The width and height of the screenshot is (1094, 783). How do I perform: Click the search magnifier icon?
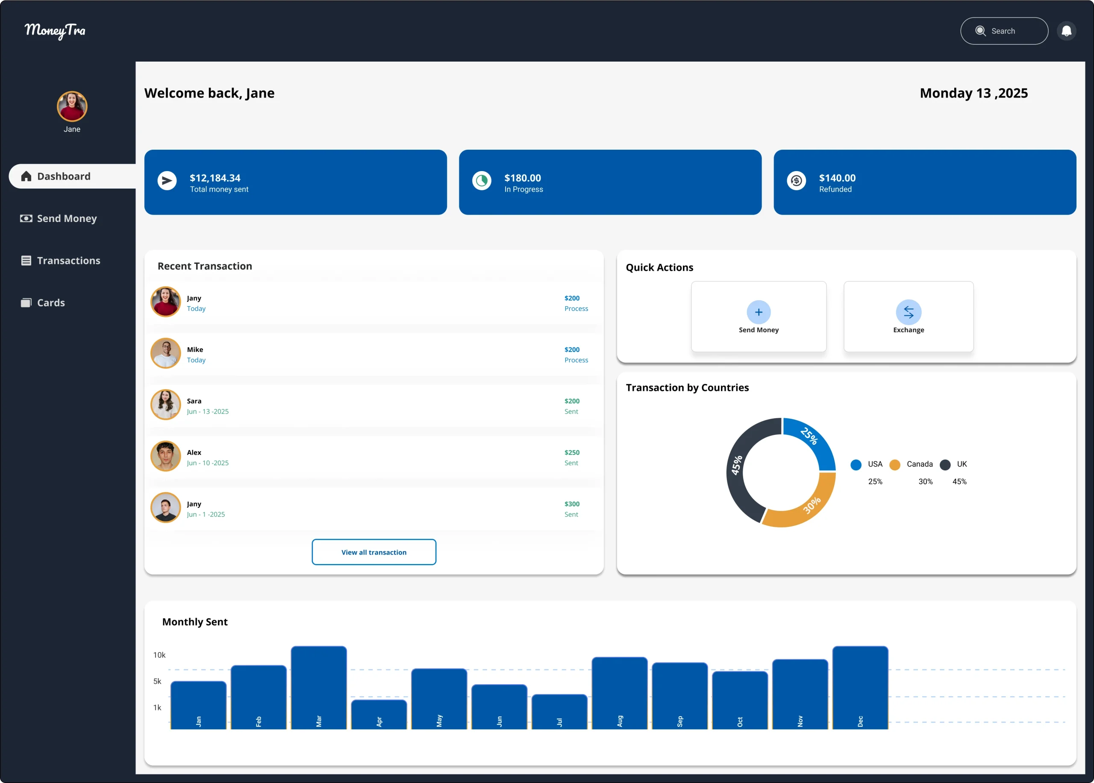pos(980,31)
